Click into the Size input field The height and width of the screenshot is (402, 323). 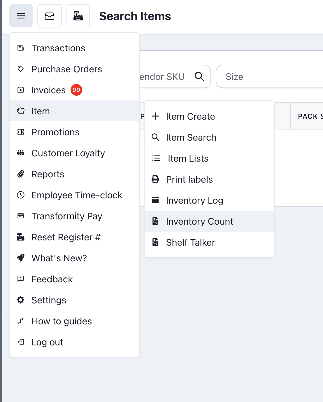point(271,76)
